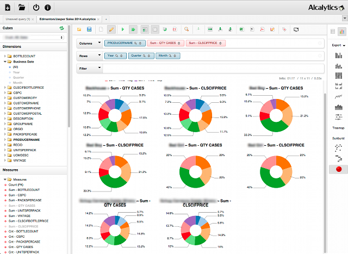The width and height of the screenshot is (348, 254).
Task: Save the query with the floppy icon
Action: [x=89, y=29]
